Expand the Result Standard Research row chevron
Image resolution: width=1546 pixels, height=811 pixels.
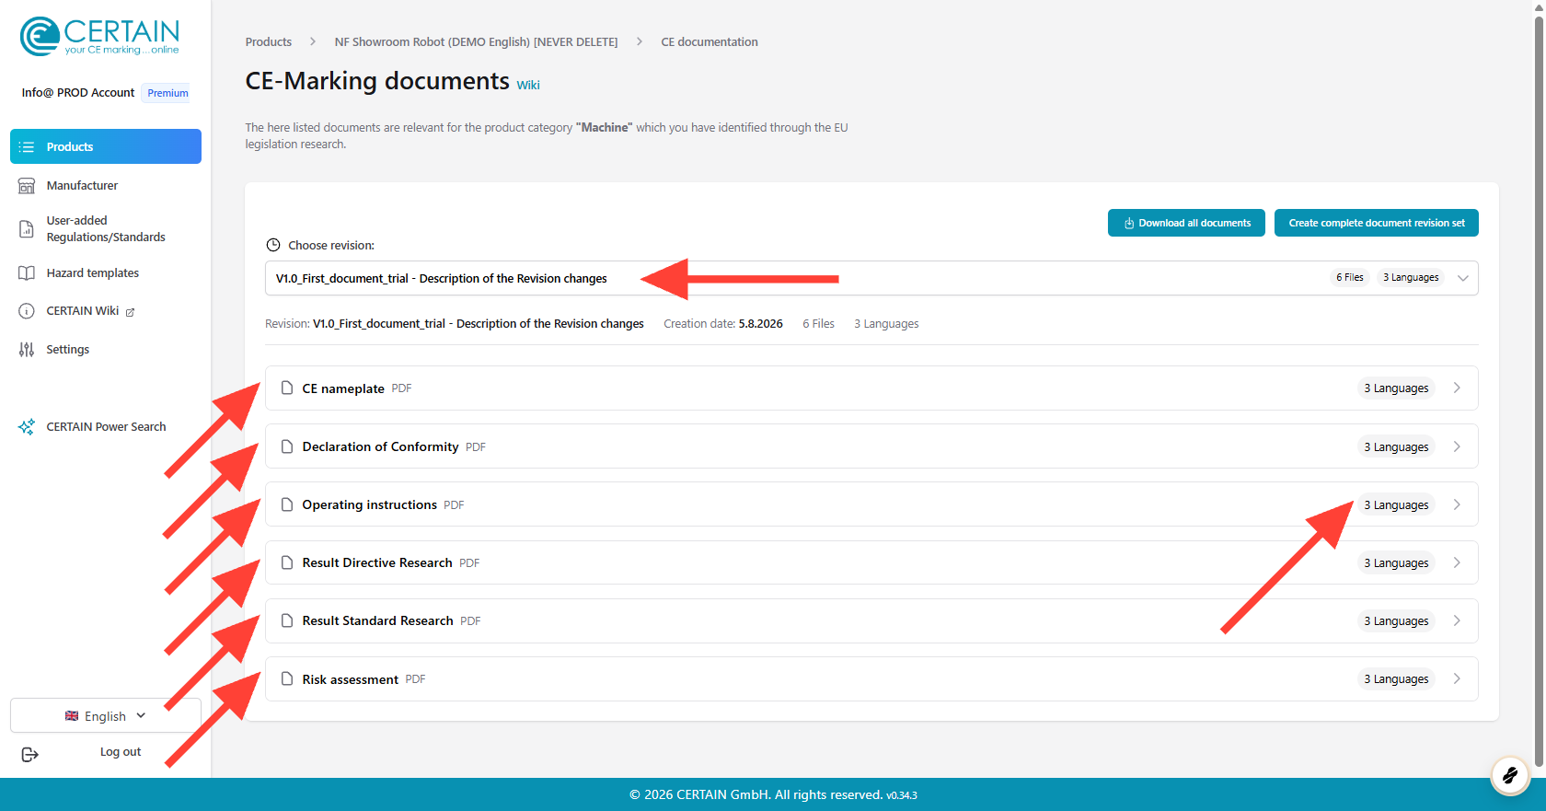[1457, 620]
